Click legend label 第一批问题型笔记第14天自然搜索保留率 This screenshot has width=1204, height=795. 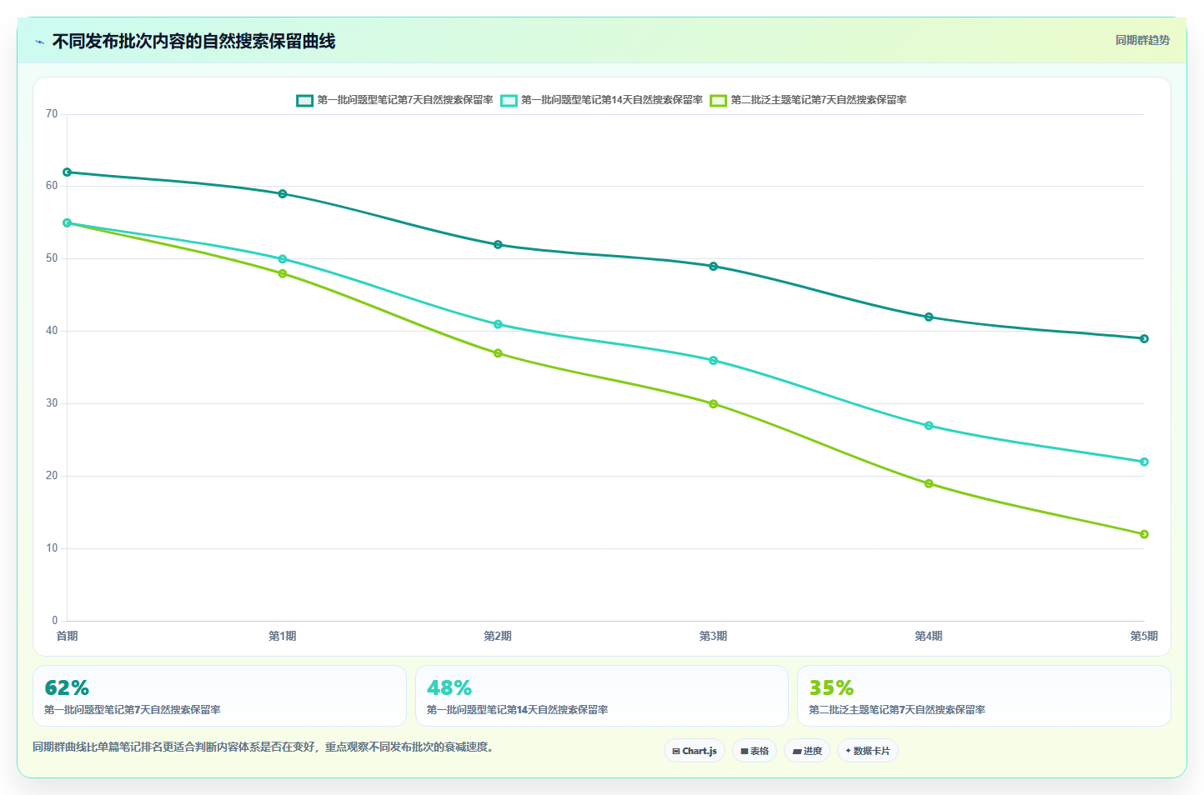(612, 100)
